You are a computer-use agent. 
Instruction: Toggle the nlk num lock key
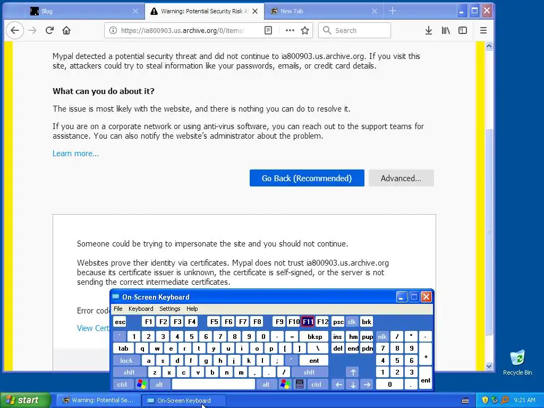(x=382, y=336)
